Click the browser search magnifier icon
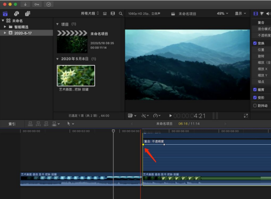271x199 pixels. click(121, 14)
